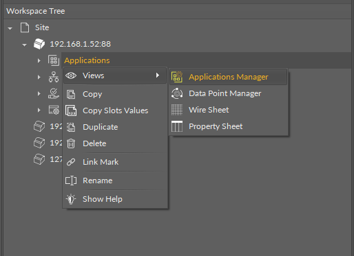Click the Applications folder icon in tree
Screen dimensions: 354x256
[54, 60]
